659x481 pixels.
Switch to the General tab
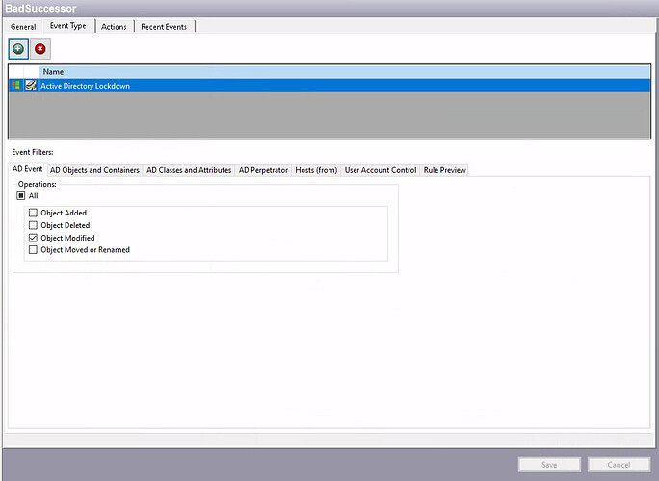[23, 26]
